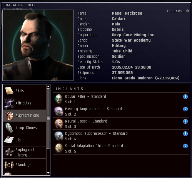
Task: Show info for Cybernetic Subprocessor implant
Action: pos(185,134)
